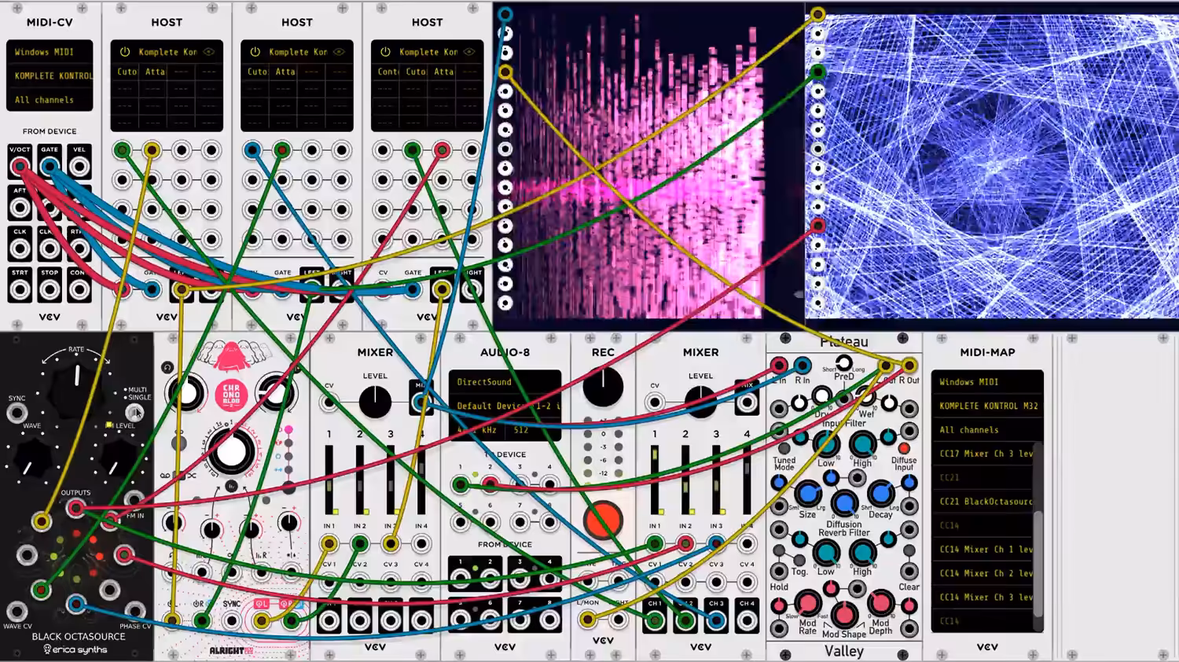
Task: Click the REC module level knob
Action: [x=603, y=387]
